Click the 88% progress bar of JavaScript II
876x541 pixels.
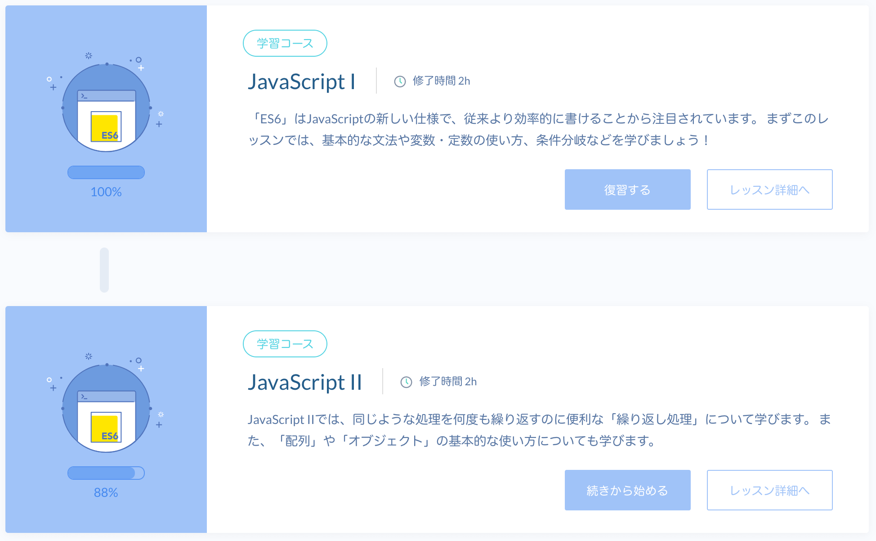coord(106,473)
